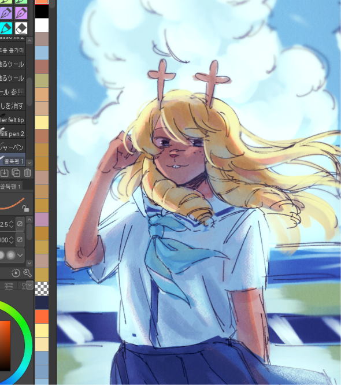This screenshot has width=341, height=385.
Task: Choose the gray-taupe swatch below white
Action: 42,39
